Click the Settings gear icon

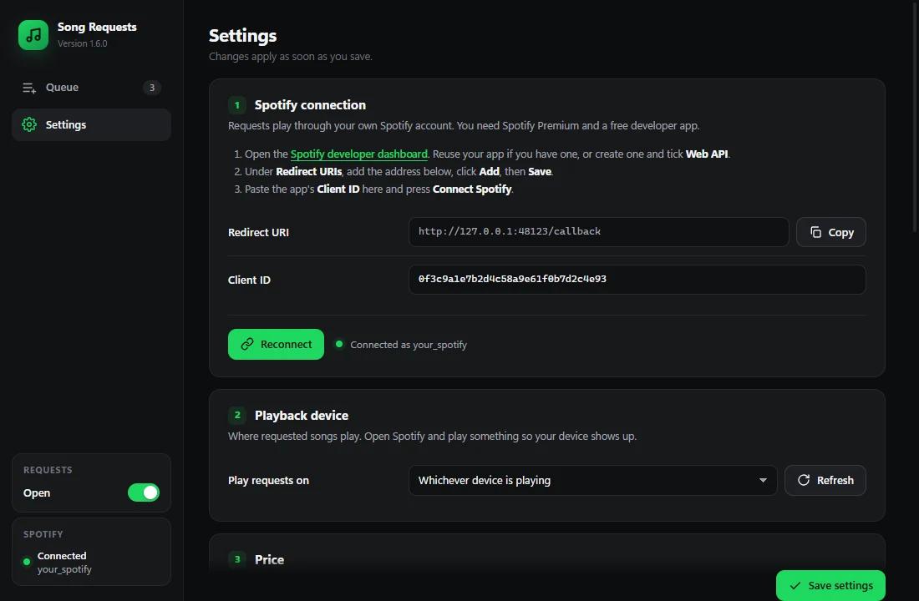[x=29, y=124]
